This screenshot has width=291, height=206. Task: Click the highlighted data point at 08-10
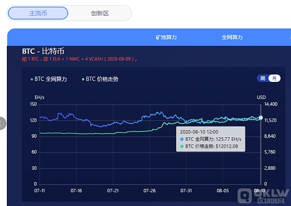[261, 118]
